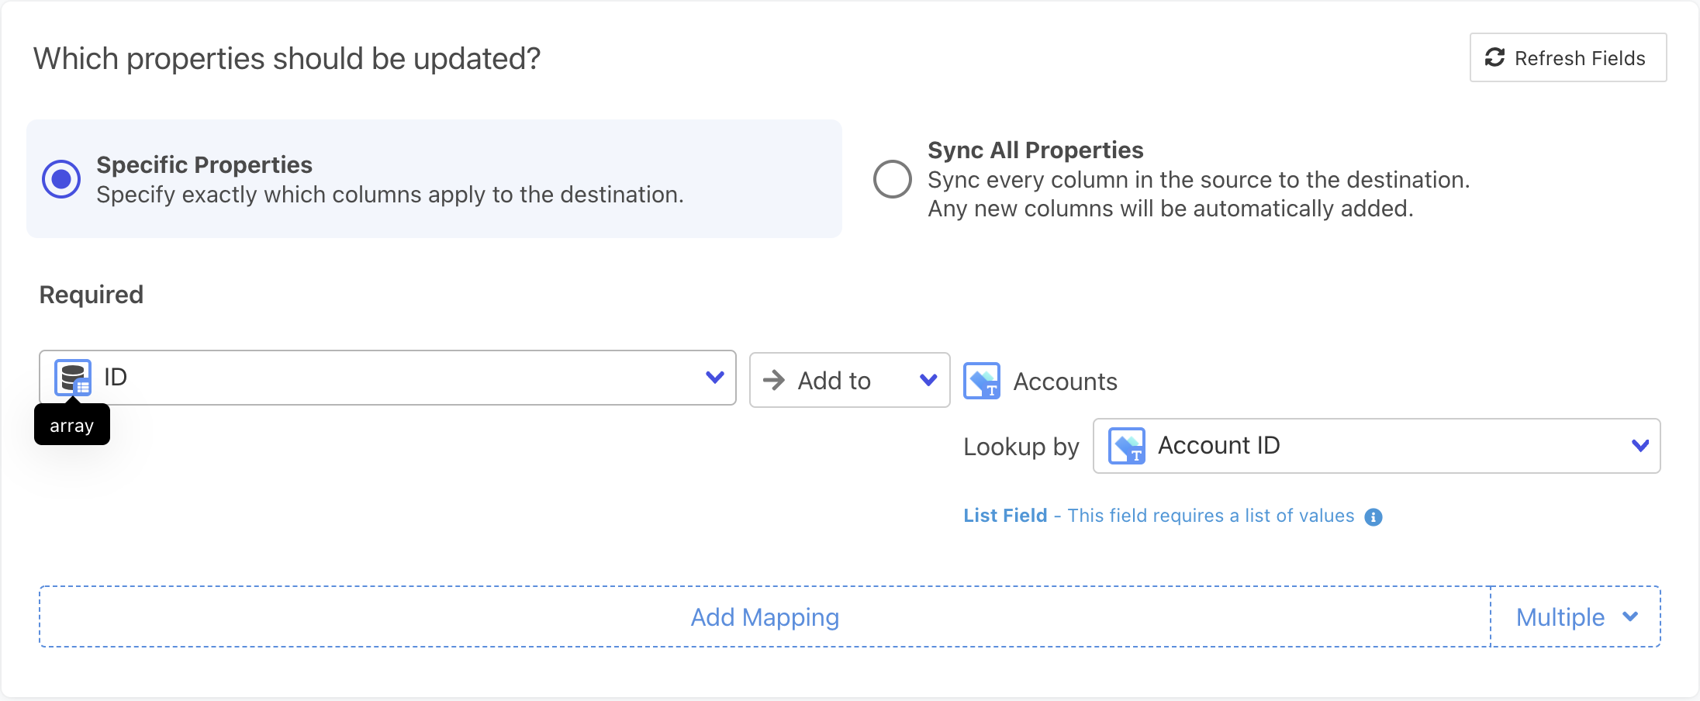
Task: Click the info icon after list of values
Action: tap(1373, 517)
